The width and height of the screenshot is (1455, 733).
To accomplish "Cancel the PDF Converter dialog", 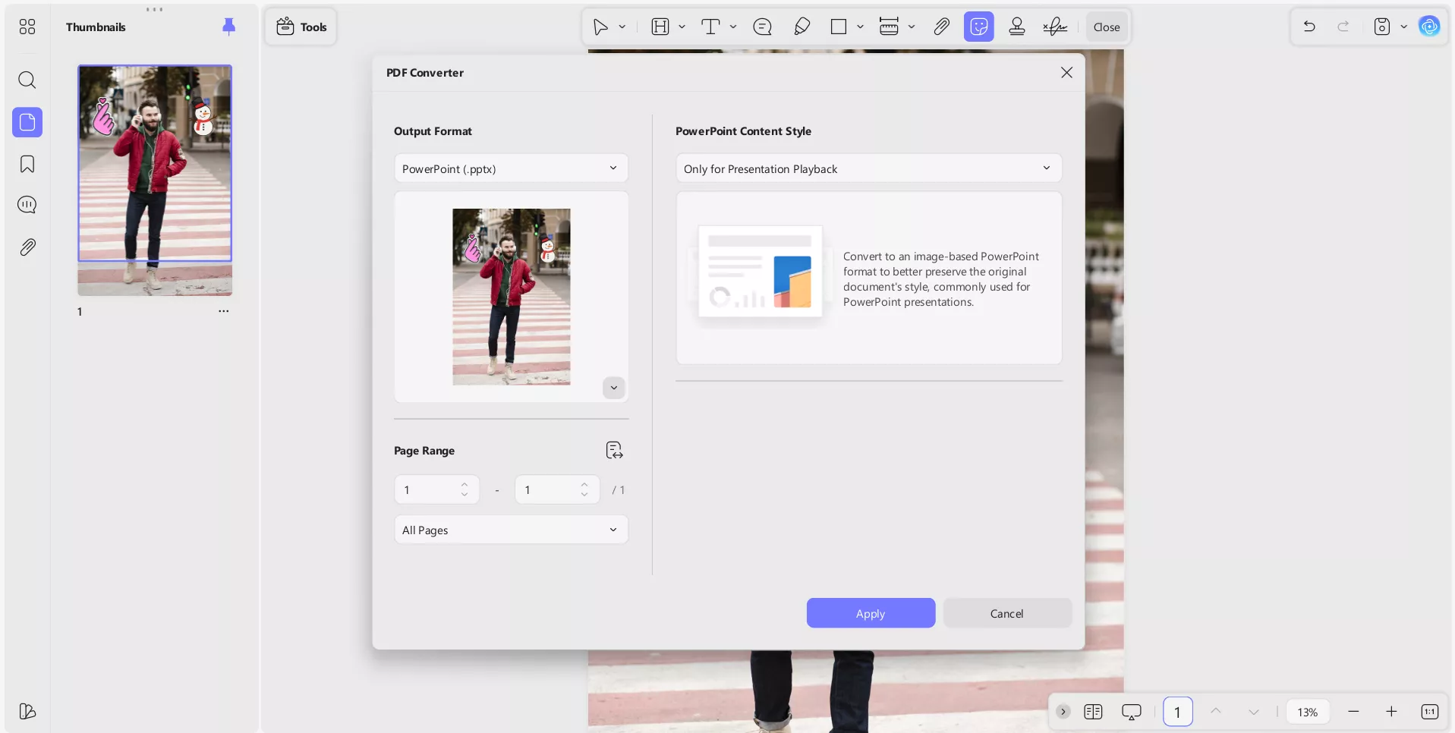I will click(x=1006, y=613).
